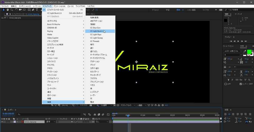Click the current timecode 0:00:00:05
The height and width of the screenshot is (132, 254).
tap(8, 114)
